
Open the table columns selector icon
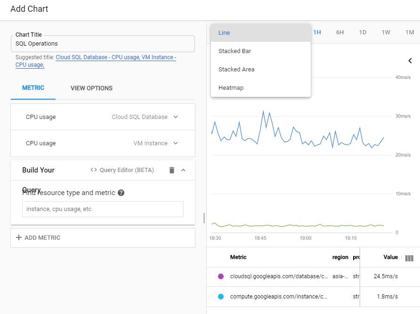click(409, 258)
